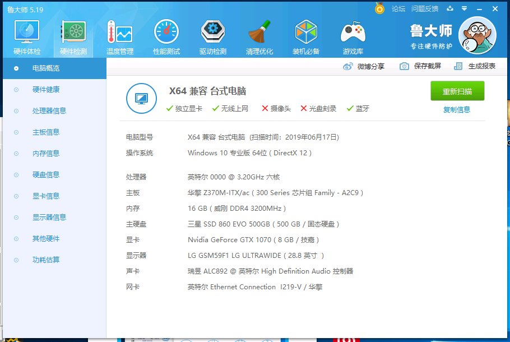The image size is (510, 342).
Task: Share via 微博分享 Weibo icon
Action: coord(364,66)
